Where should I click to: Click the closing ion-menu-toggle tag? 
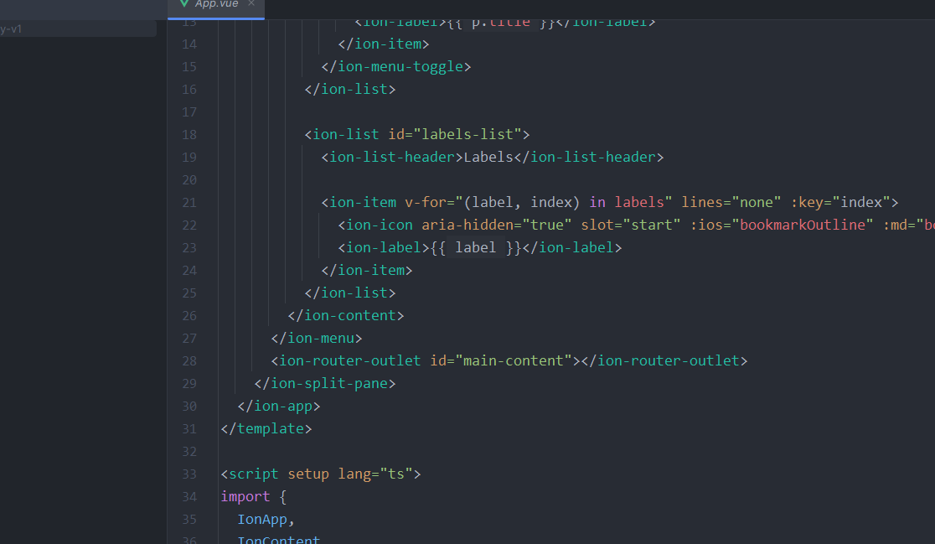396,66
